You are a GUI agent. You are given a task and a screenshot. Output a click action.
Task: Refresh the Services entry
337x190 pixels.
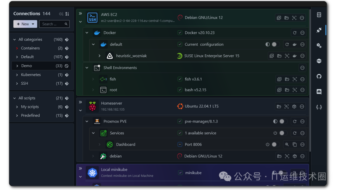(295, 133)
